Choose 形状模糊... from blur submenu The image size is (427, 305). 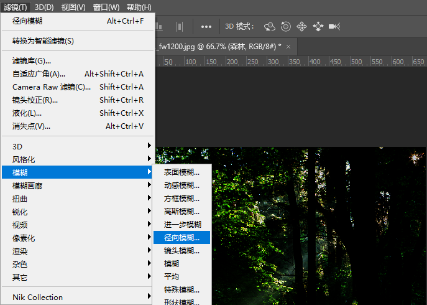[x=182, y=301]
